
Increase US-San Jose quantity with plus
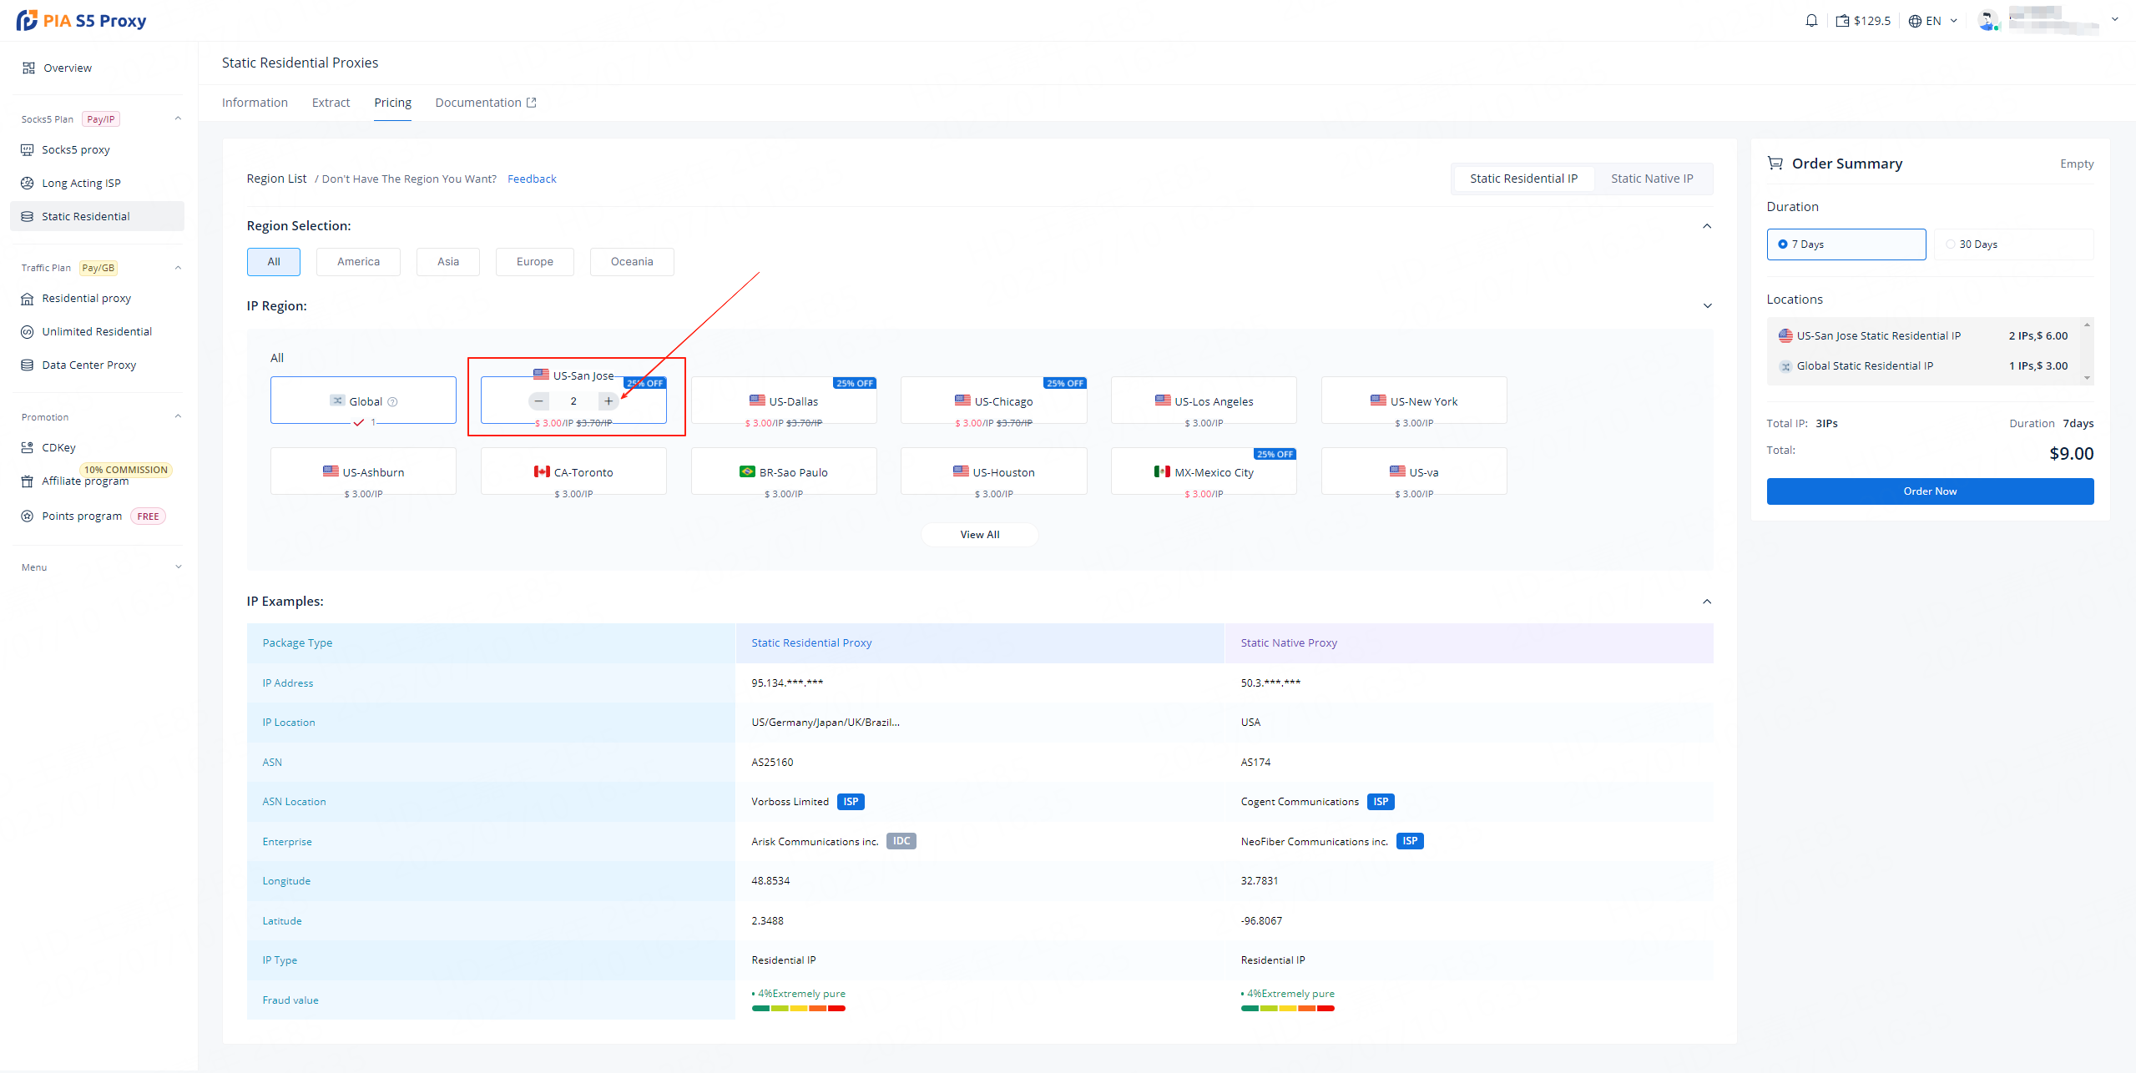coord(608,401)
